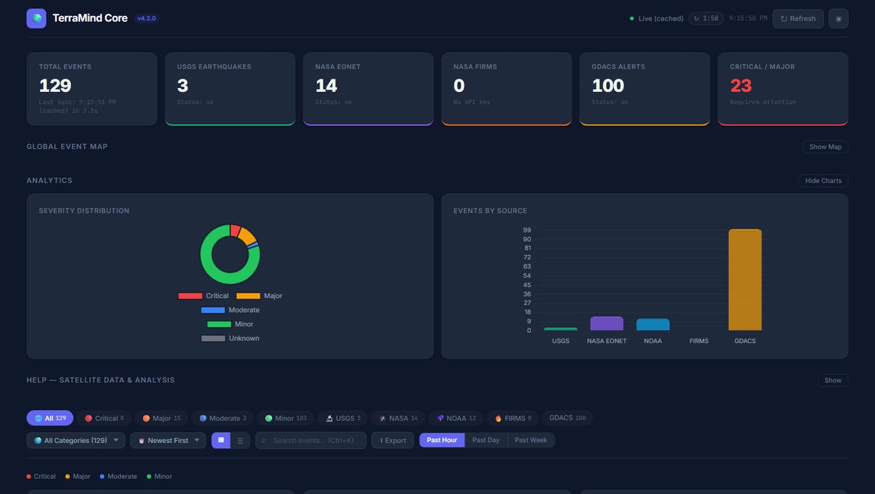The height and width of the screenshot is (494, 875).
Task: Click the "Requires attention" text
Action: (763, 102)
